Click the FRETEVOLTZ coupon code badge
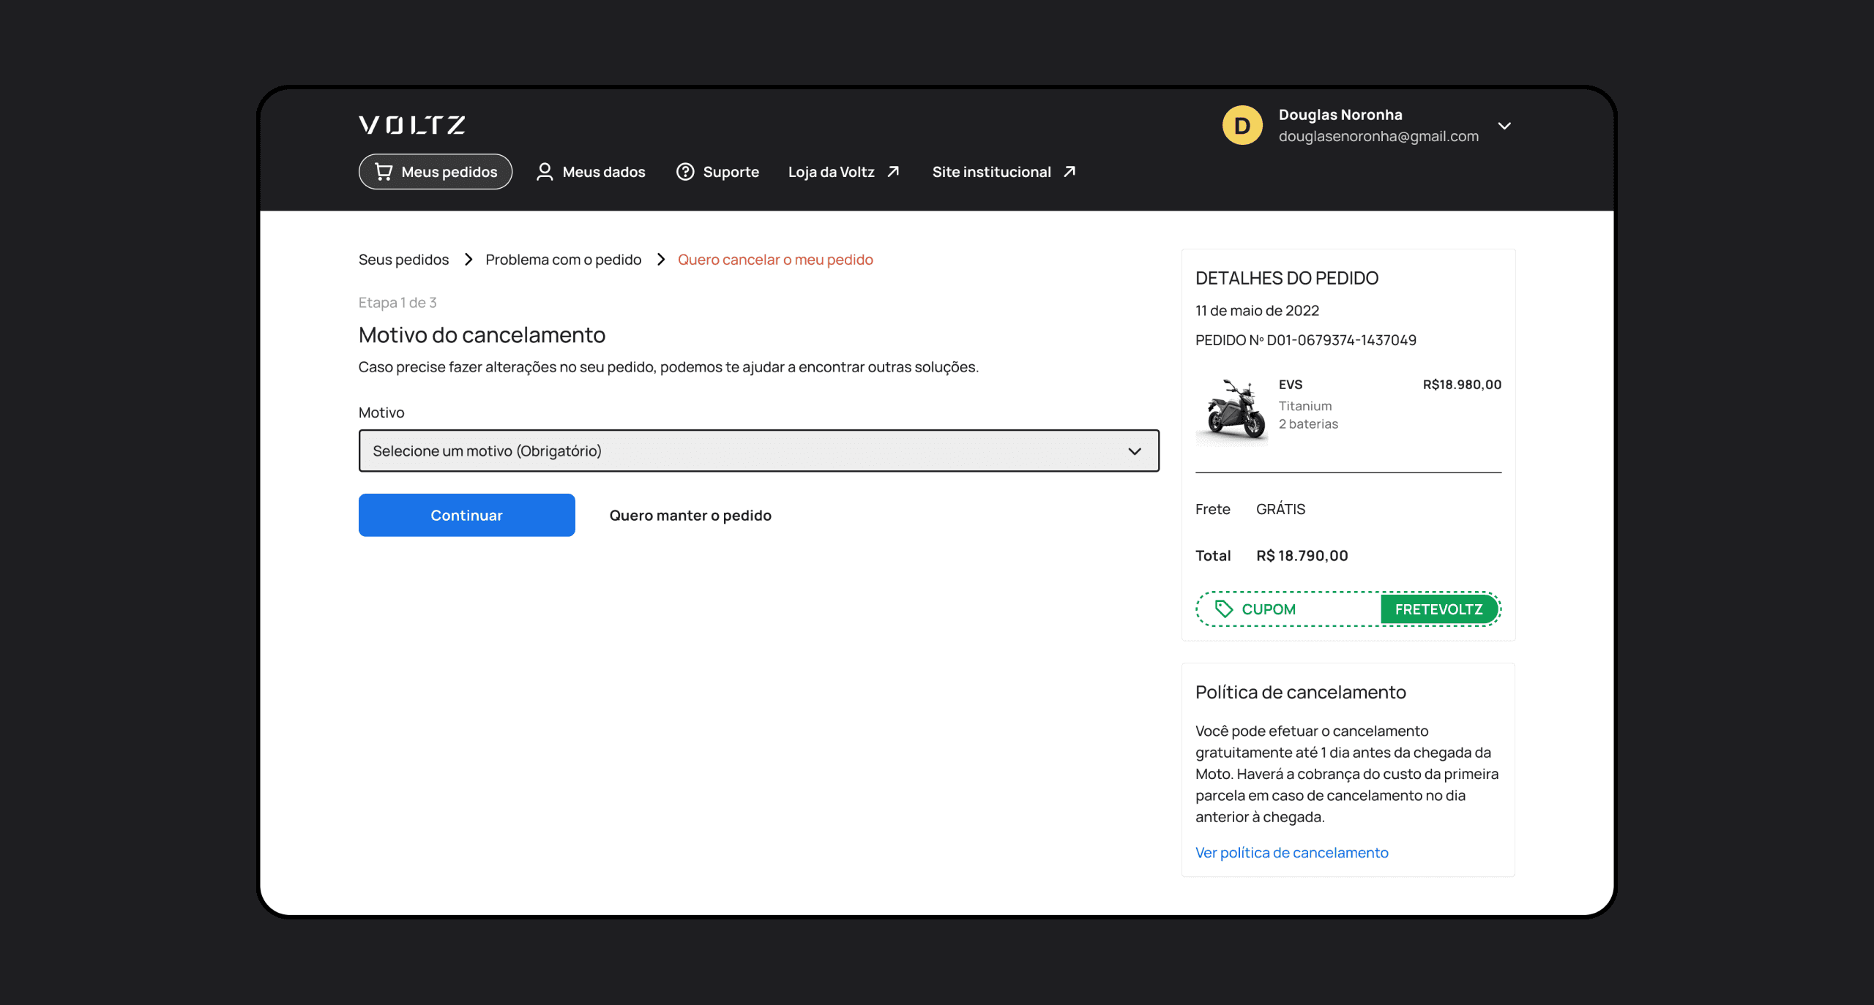 1438,609
